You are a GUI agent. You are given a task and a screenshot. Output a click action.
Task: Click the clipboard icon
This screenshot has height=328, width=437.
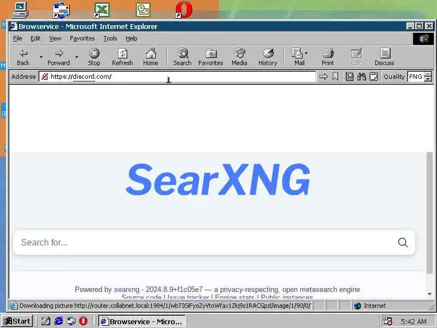pos(374,77)
